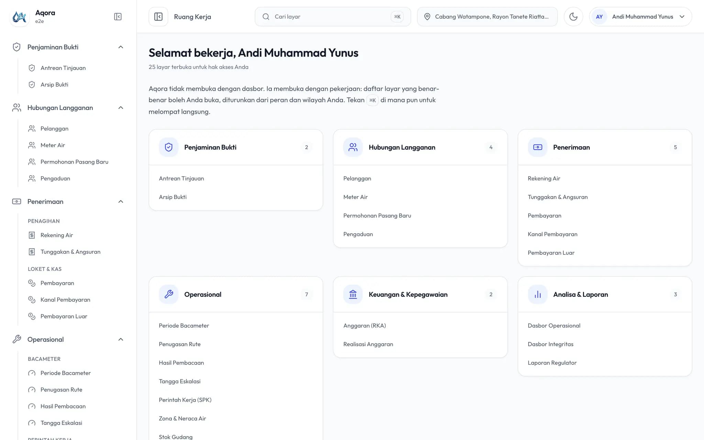The width and height of the screenshot is (704, 440).
Task: Click the sidebar toggle icon beside Ruang Kerja
Action: pyautogui.click(x=158, y=16)
